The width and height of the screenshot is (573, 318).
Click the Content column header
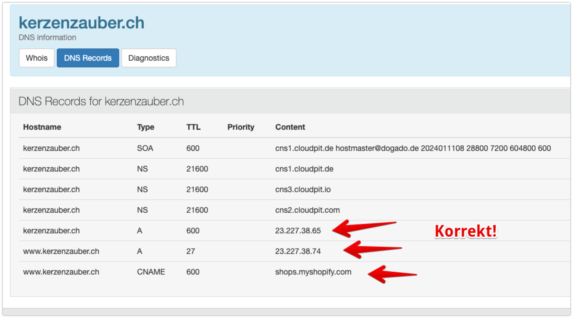290,127
